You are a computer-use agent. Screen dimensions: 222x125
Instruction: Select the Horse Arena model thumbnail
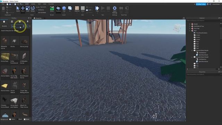point(5,85)
